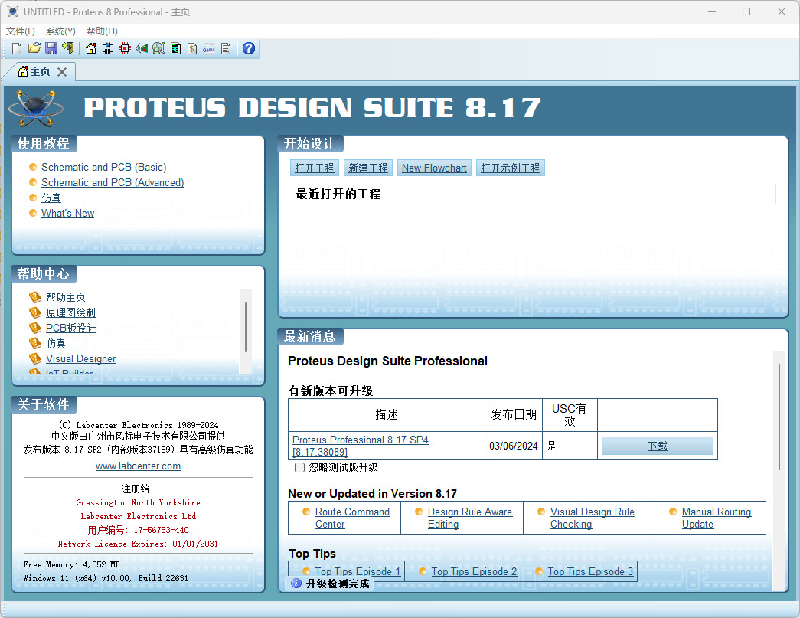
Task: Click the 用户编号: 17-56753-440 text
Action: click(x=138, y=530)
